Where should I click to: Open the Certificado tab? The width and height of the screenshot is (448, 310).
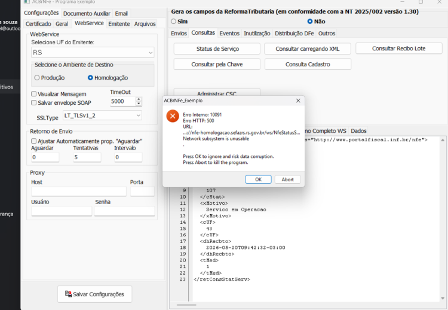pos(38,24)
